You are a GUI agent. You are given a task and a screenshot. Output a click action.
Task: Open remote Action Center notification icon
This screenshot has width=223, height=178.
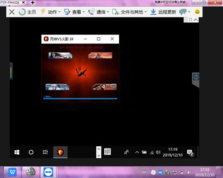190,153
